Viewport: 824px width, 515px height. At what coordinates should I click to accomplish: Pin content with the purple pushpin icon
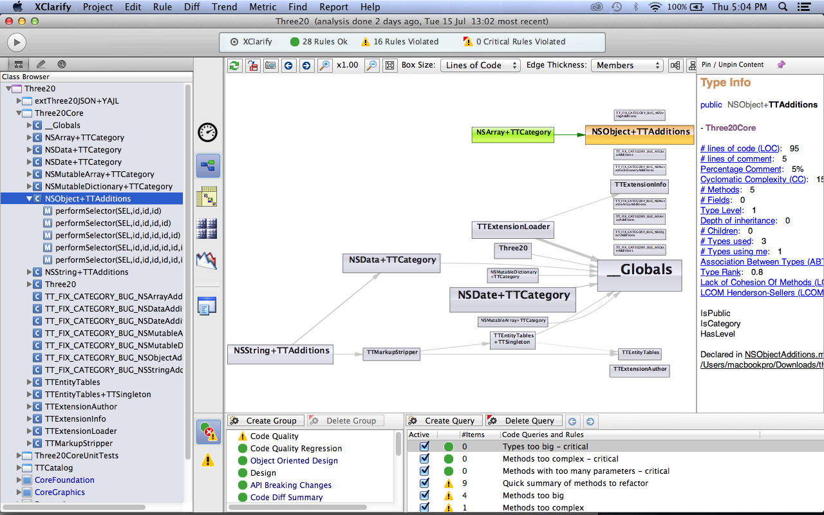[x=782, y=64]
